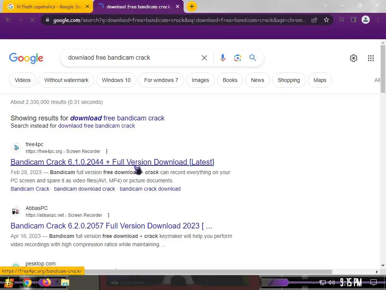Click AbbasPC site favicon
Image resolution: width=386 pixels, height=290 pixels.
(x=16, y=211)
